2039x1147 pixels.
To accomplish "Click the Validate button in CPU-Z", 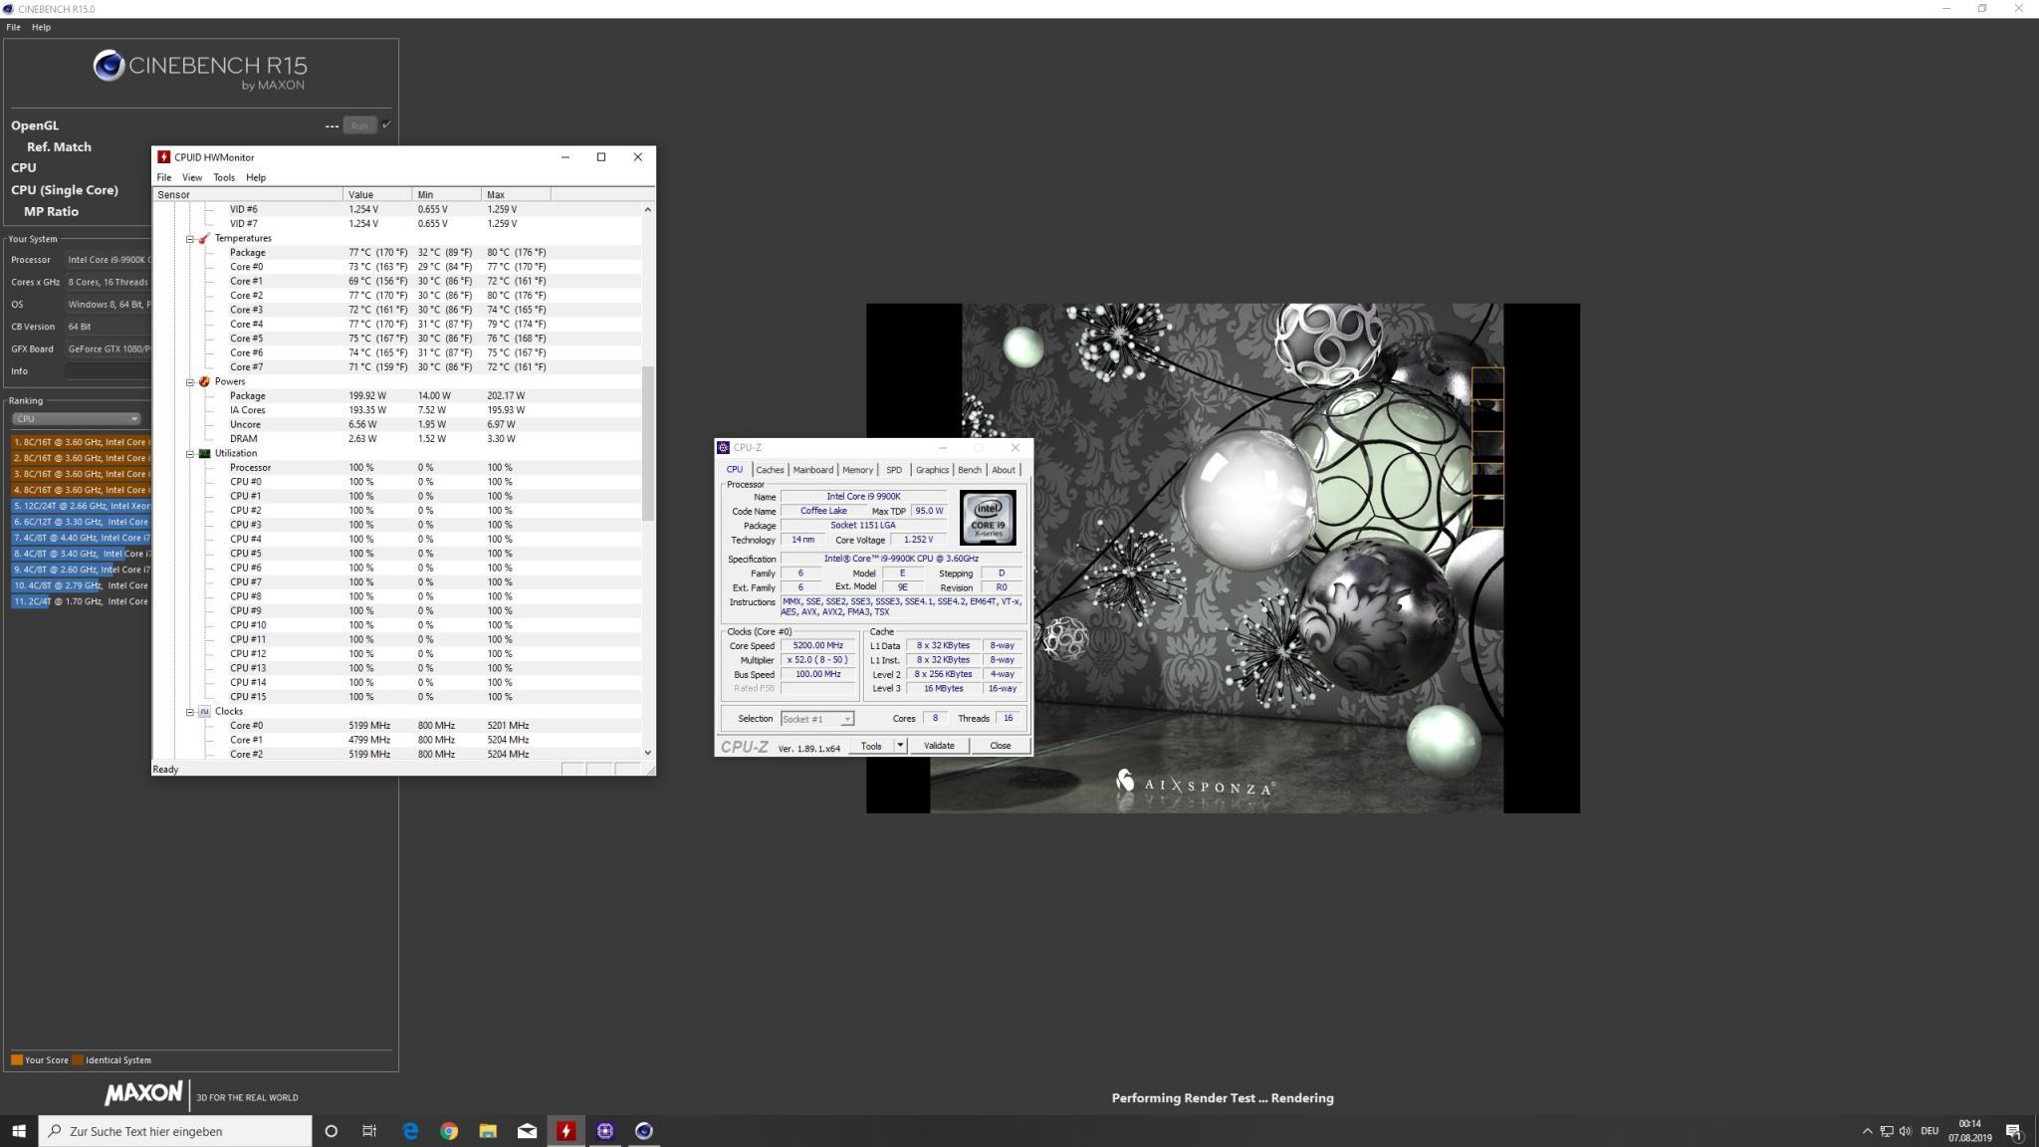I will (x=939, y=746).
